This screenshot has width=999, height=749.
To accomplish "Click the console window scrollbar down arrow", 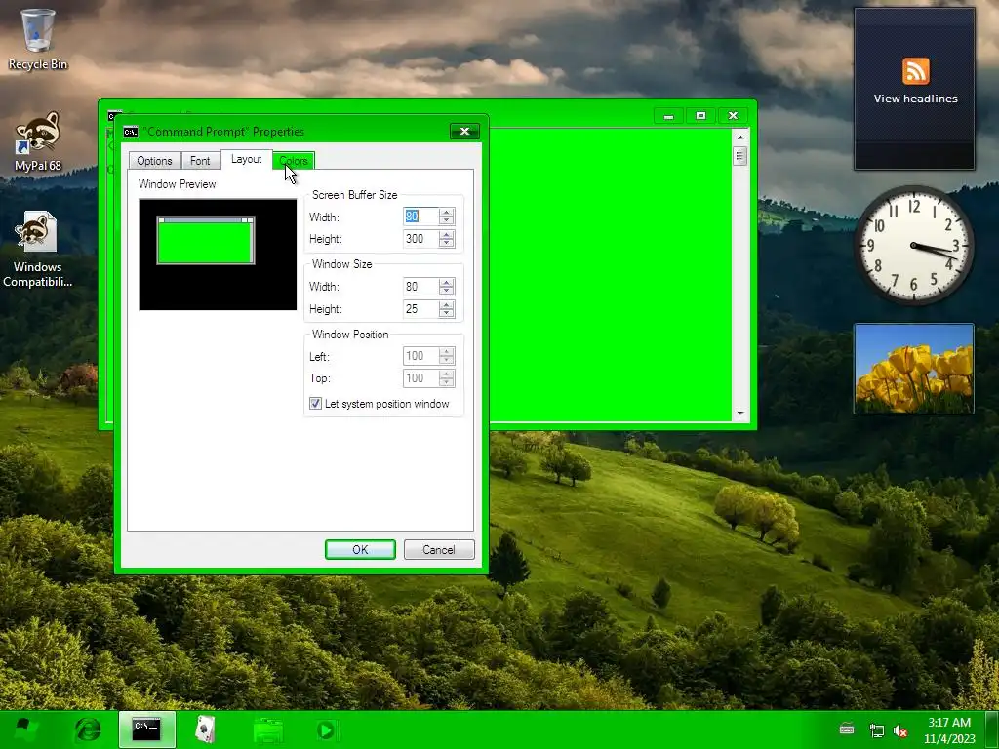I will (x=740, y=414).
